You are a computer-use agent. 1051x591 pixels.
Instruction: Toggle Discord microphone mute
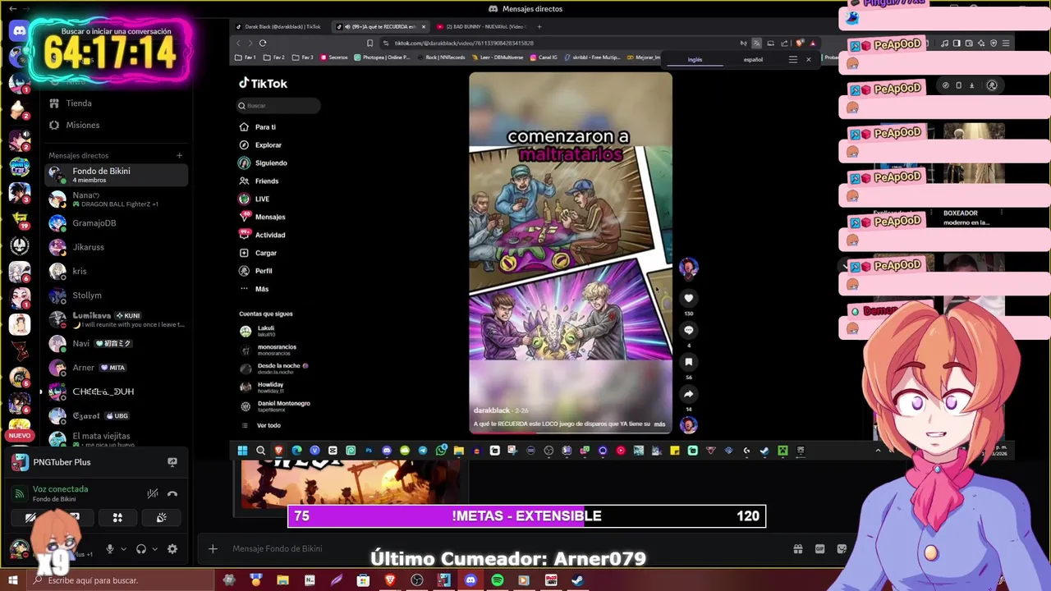(x=109, y=549)
